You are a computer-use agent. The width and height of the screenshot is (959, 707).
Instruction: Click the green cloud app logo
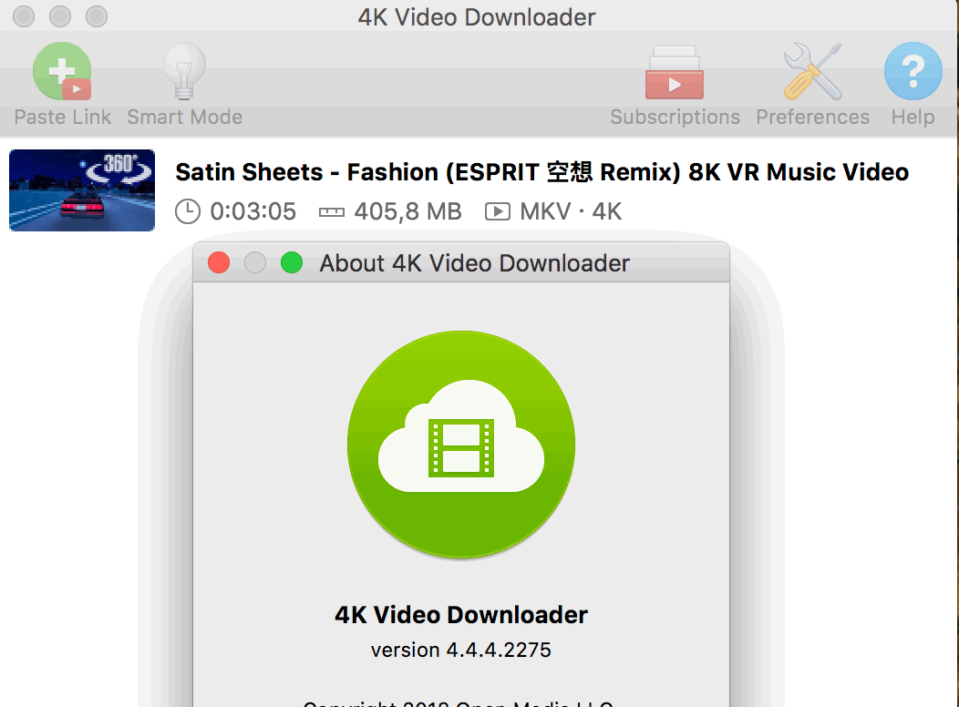461,445
